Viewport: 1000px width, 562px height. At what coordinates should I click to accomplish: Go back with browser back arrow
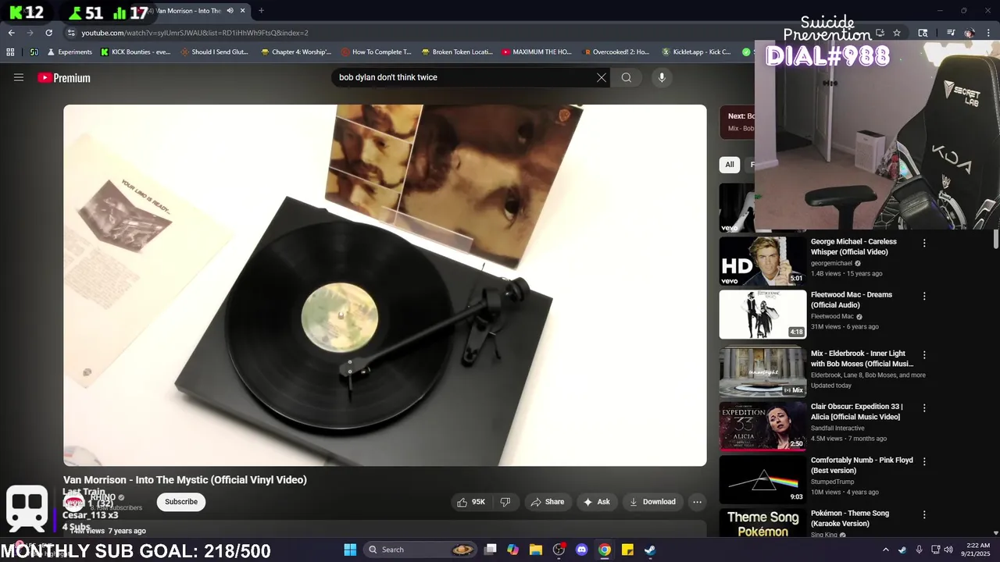12,33
